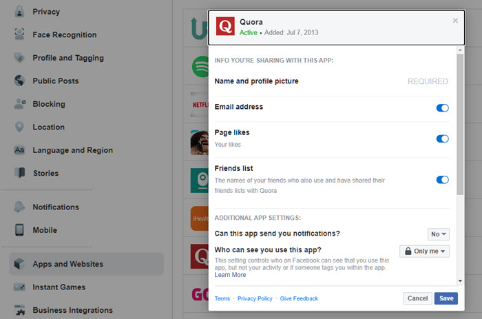Click the iHealth orange app icon
The width and height of the screenshot is (482, 319).
[199, 218]
